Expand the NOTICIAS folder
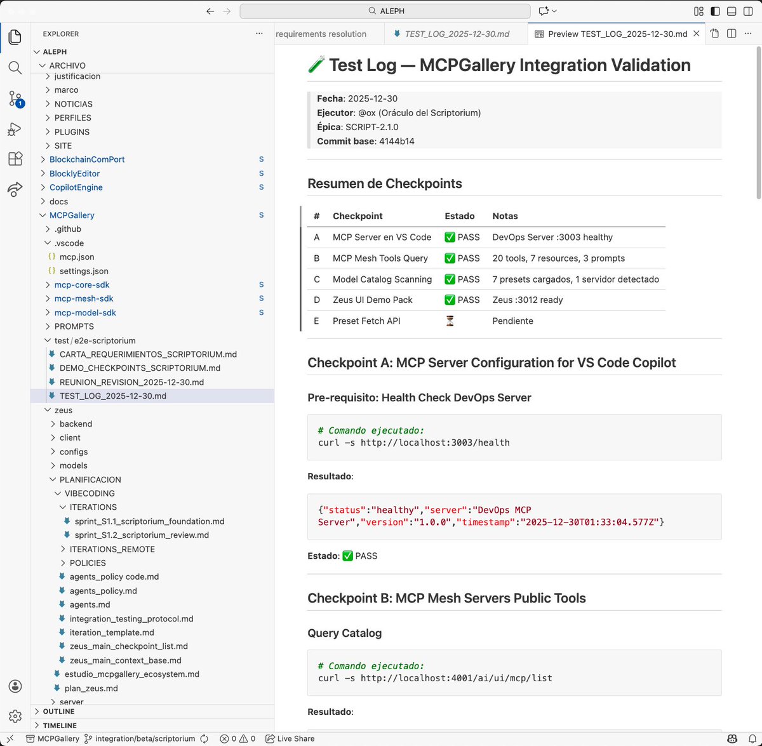Image resolution: width=762 pixels, height=746 pixels. point(152,104)
